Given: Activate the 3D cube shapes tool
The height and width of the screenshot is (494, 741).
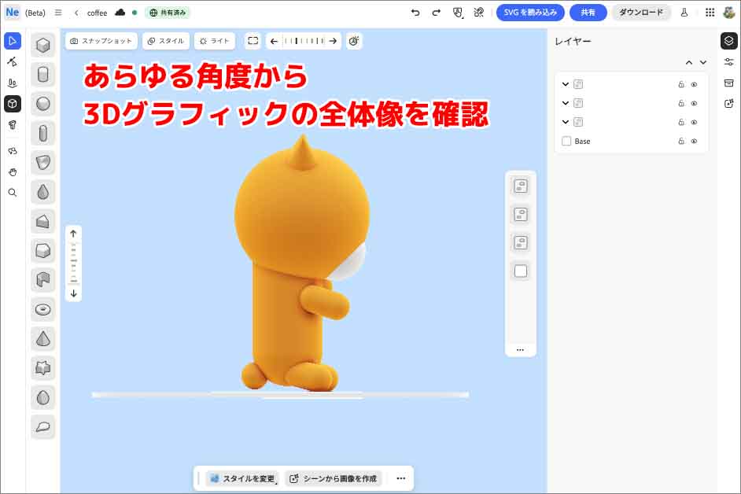Looking at the screenshot, I should click(13, 104).
